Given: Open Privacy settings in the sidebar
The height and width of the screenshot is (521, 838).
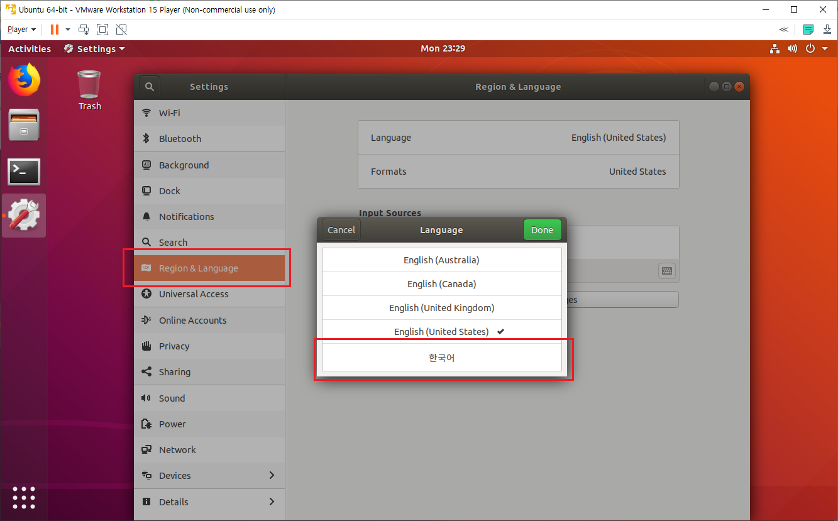Looking at the screenshot, I should point(209,346).
